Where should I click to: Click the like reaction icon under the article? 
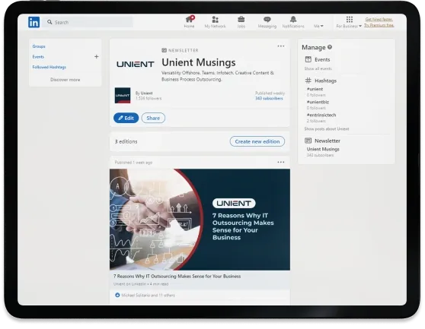[x=117, y=295]
